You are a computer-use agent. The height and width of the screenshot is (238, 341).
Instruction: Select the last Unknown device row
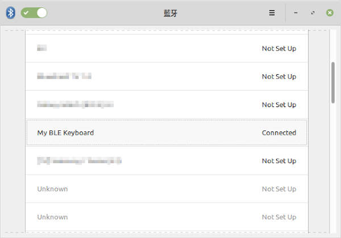167,217
